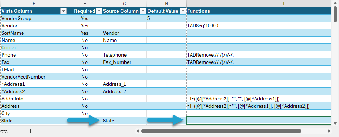Select column E header
This screenshot has width=339, height=137.
click(34, 3)
